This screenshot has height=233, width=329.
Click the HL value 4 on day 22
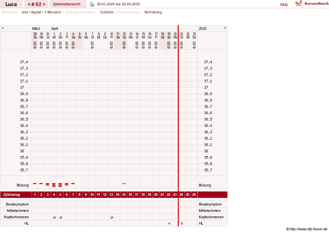pyautogui.click(x=169, y=224)
